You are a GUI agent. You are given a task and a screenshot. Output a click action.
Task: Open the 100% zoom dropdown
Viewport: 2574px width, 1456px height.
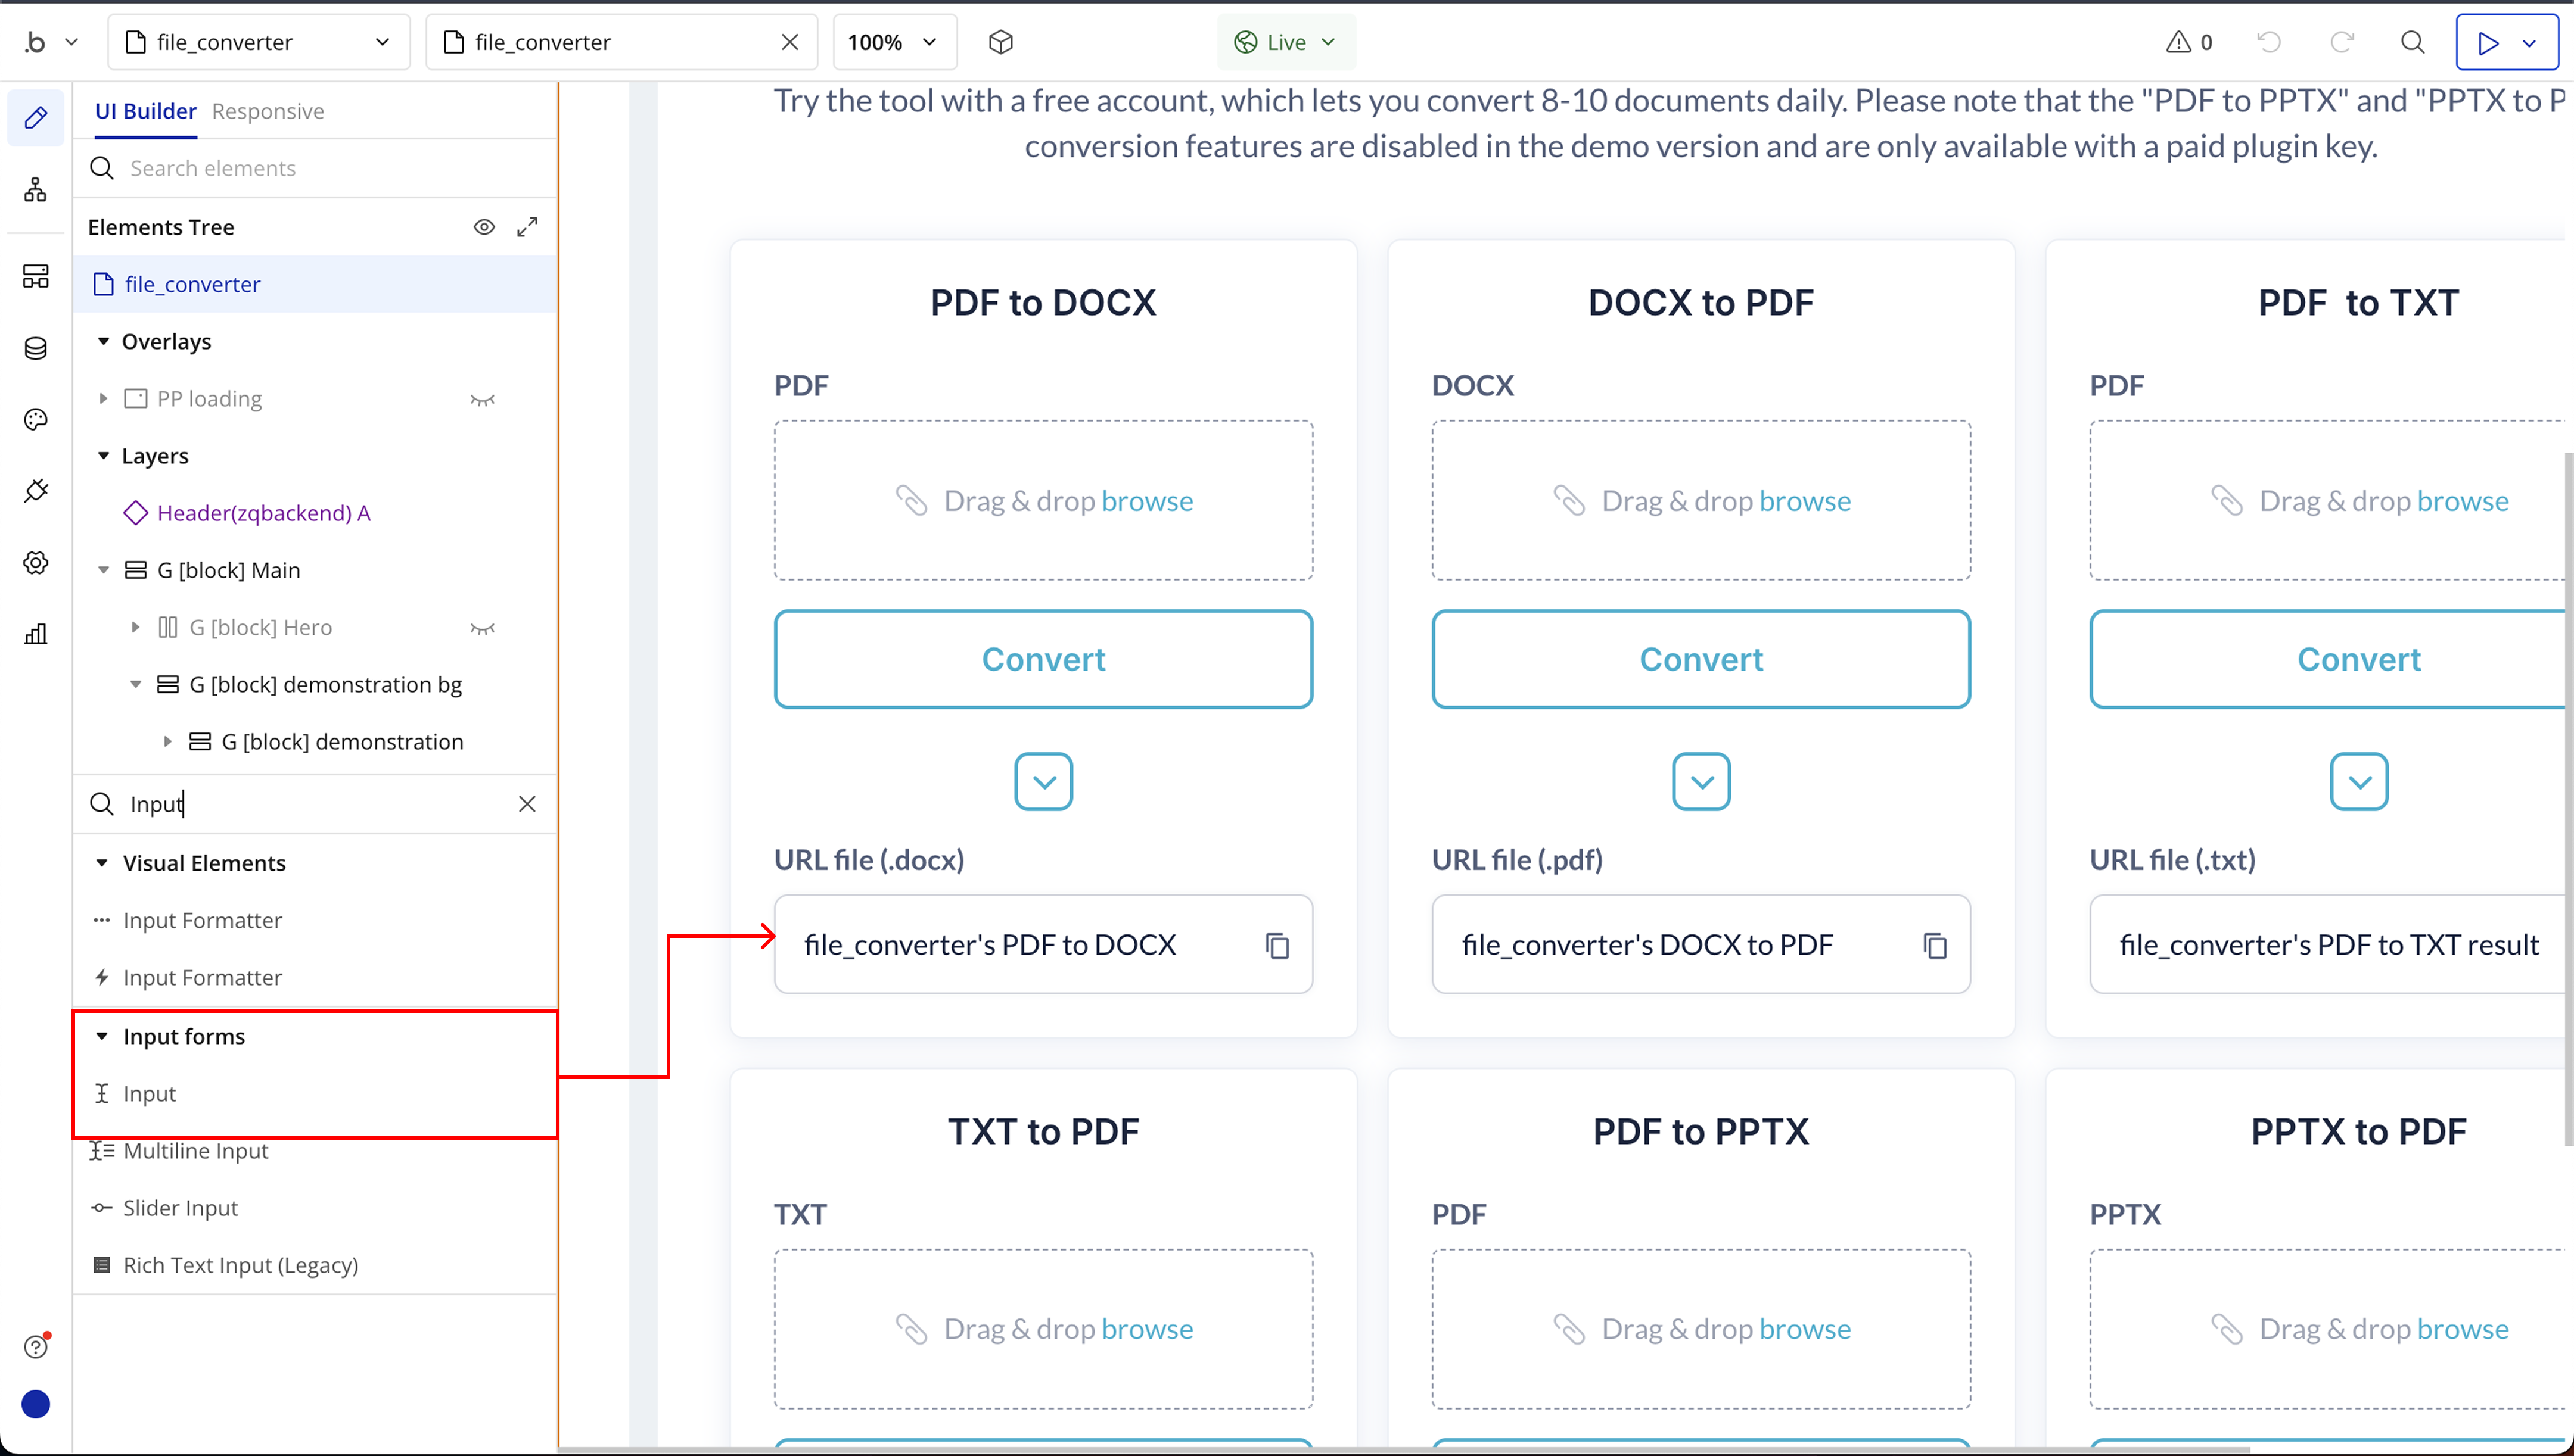tap(893, 42)
